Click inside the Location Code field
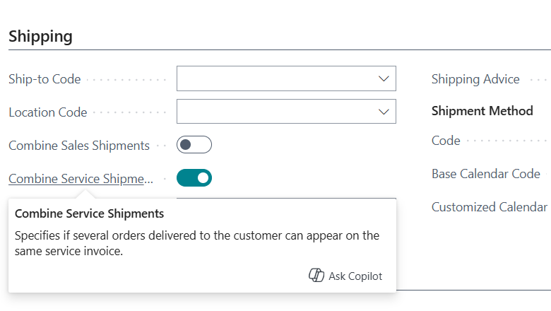Screen dimensions: 551x311 click(286, 112)
